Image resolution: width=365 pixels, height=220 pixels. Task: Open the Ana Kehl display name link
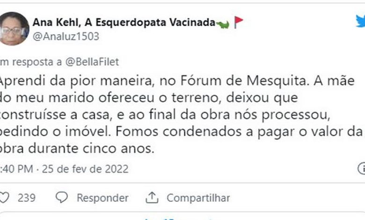point(124,22)
